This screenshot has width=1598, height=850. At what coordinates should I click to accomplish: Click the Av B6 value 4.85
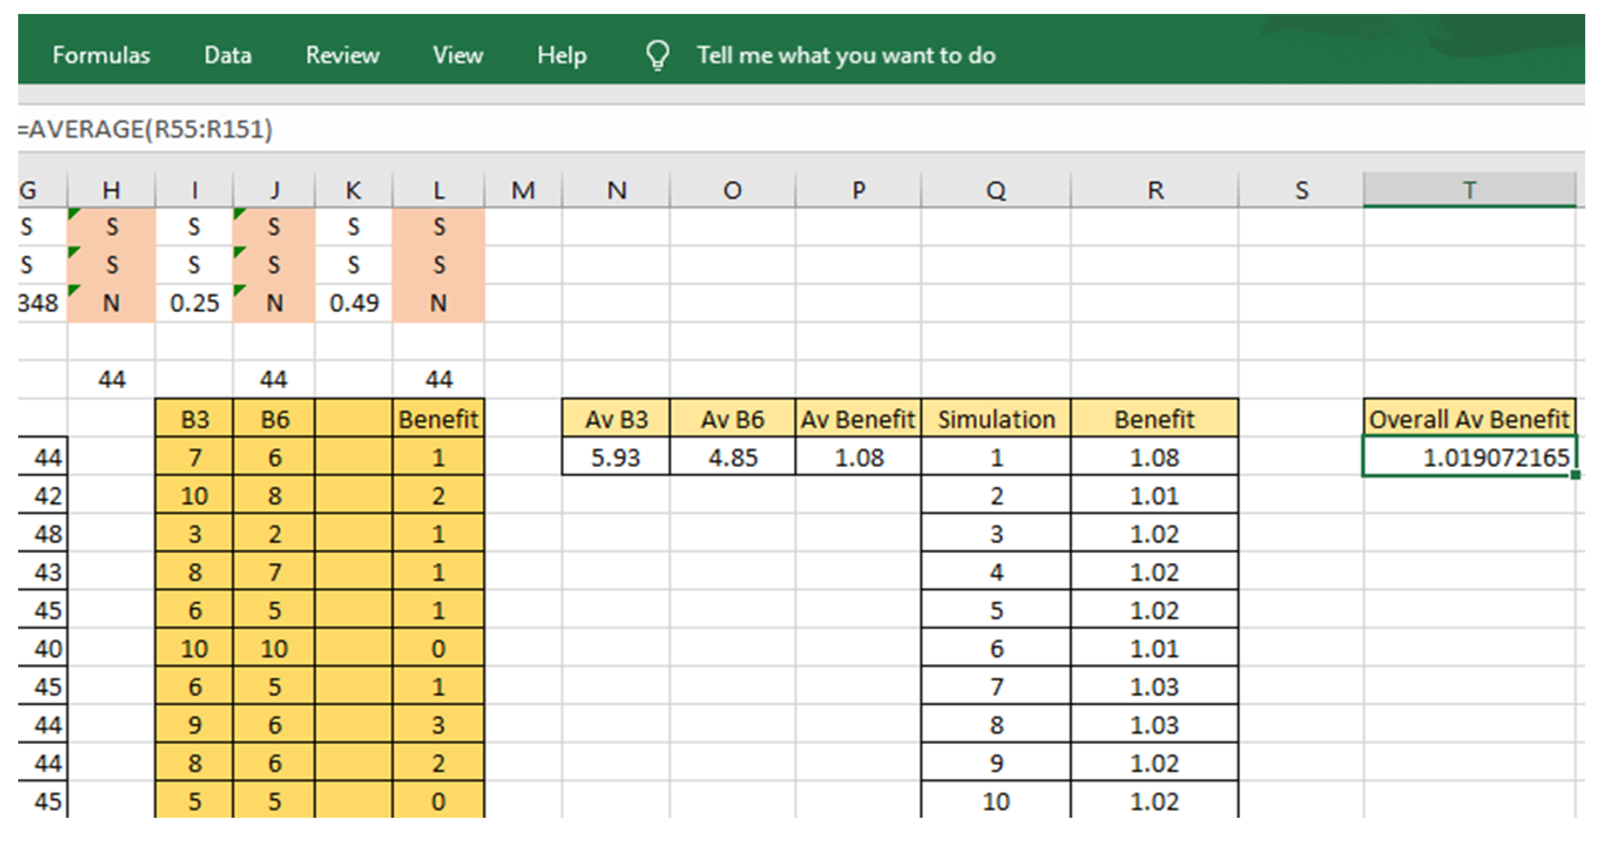click(732, 458)
